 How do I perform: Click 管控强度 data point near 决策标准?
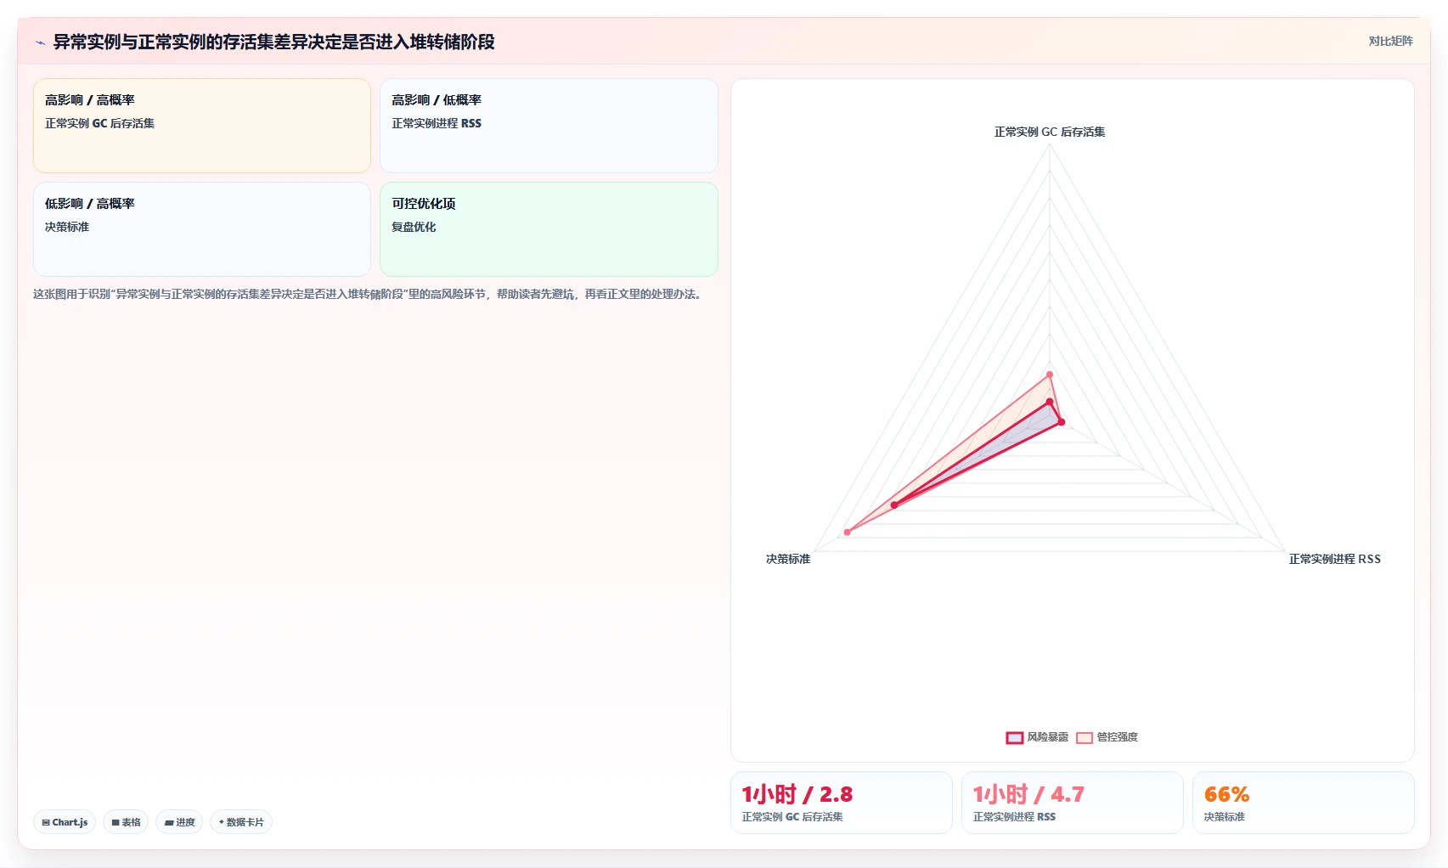pyautogui.click(x=847, y=533)
